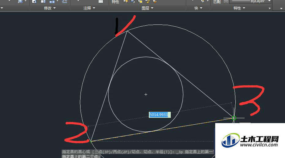This screenshot has width=285, height=158.
Task: Click the command prompt line 指定圆上的第二个点
Action: [x=81, y=156]
